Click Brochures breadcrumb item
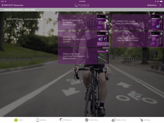The image size is (164, 123). click(x=30, y=10)
